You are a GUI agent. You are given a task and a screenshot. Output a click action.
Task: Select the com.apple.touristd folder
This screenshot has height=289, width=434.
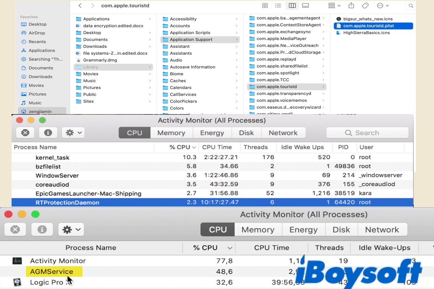coord(287,87)
